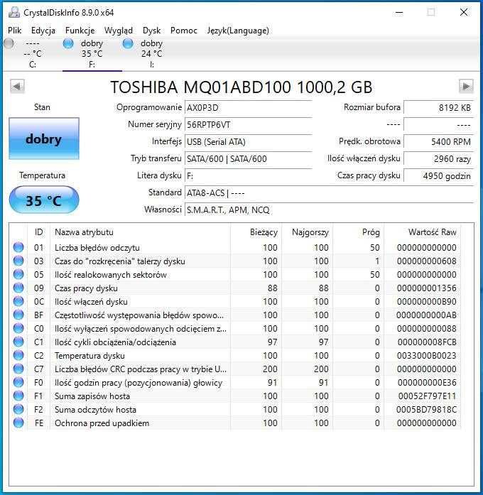
Task: Select the blue status orb for drive I:
Action: (128, 43)
